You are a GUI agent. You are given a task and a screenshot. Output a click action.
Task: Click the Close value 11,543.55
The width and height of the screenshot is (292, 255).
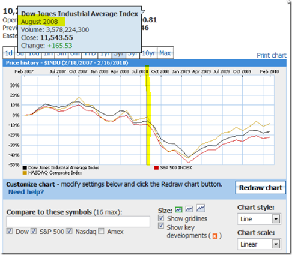(56, 38)
